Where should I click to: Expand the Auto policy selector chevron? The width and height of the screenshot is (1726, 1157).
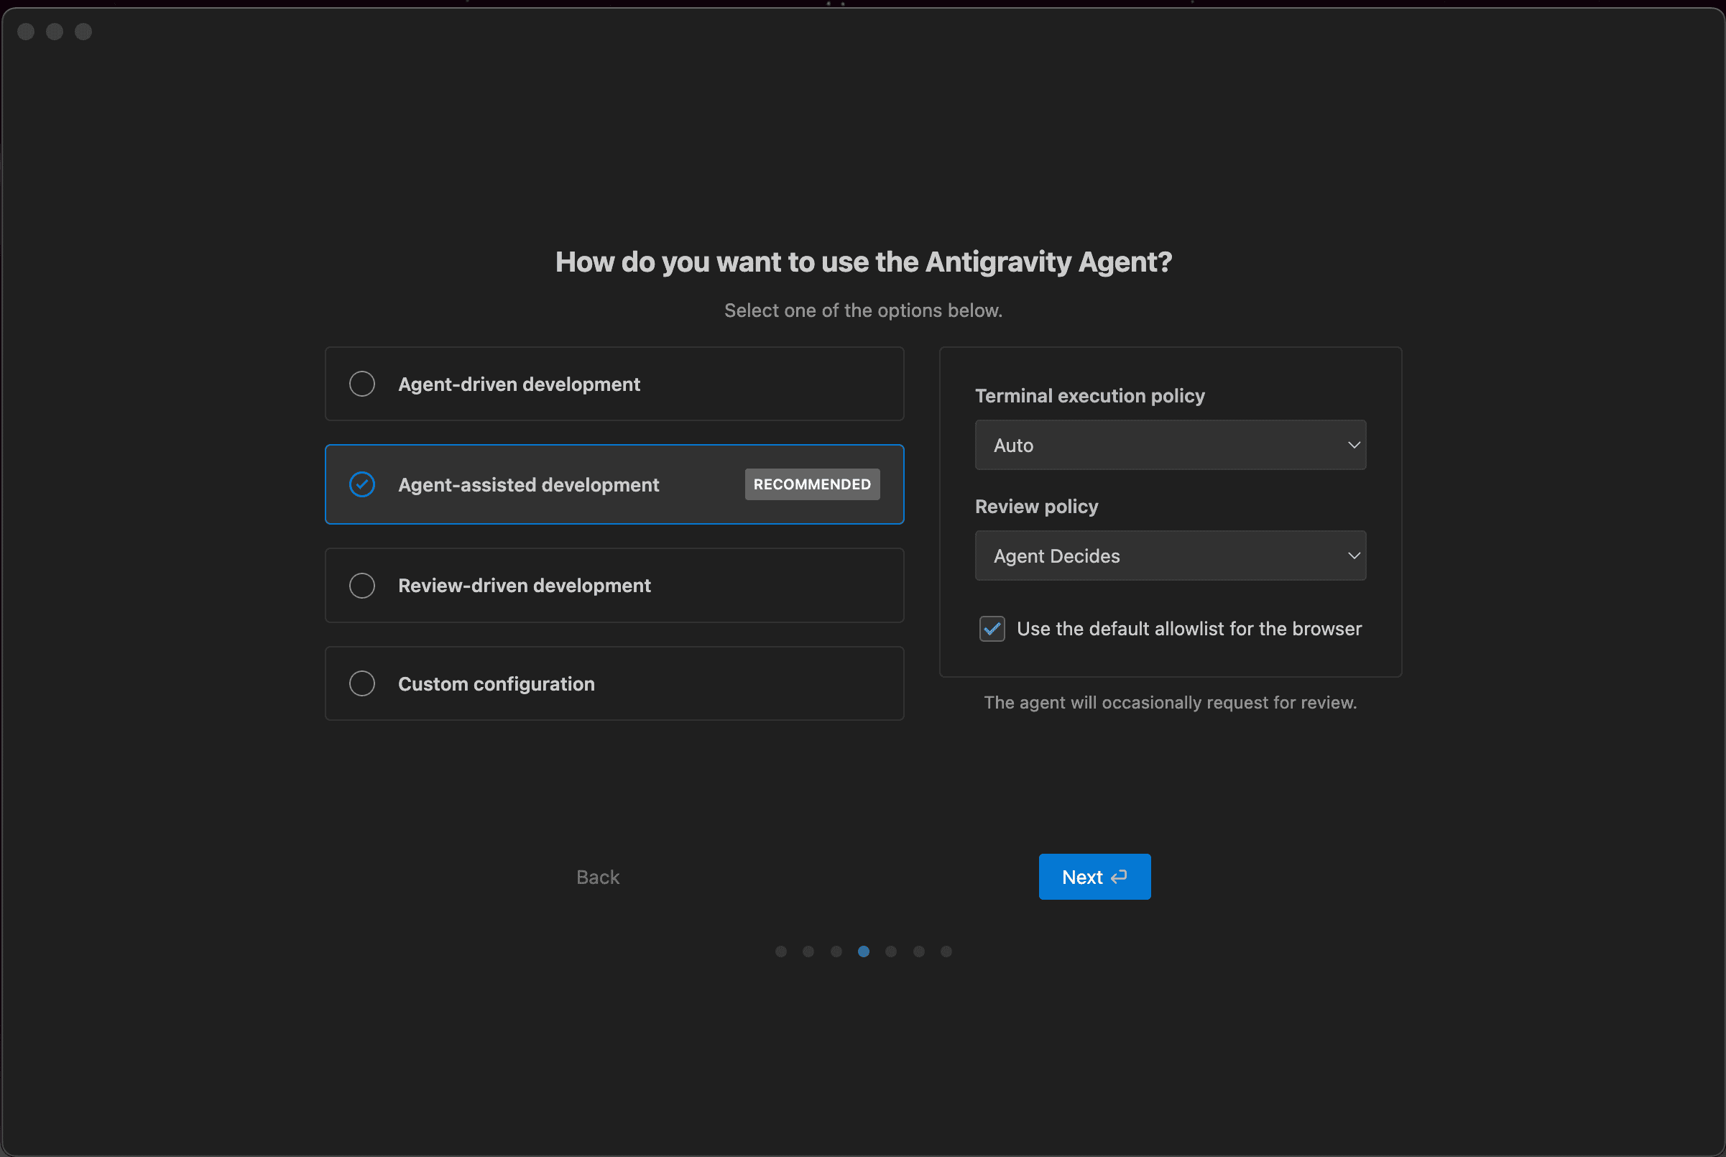[1355, 445]
